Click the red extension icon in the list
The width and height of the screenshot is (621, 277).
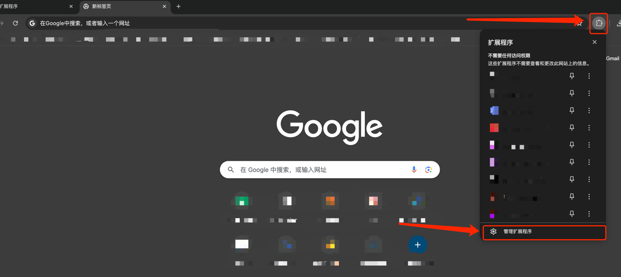pos(494,128)
